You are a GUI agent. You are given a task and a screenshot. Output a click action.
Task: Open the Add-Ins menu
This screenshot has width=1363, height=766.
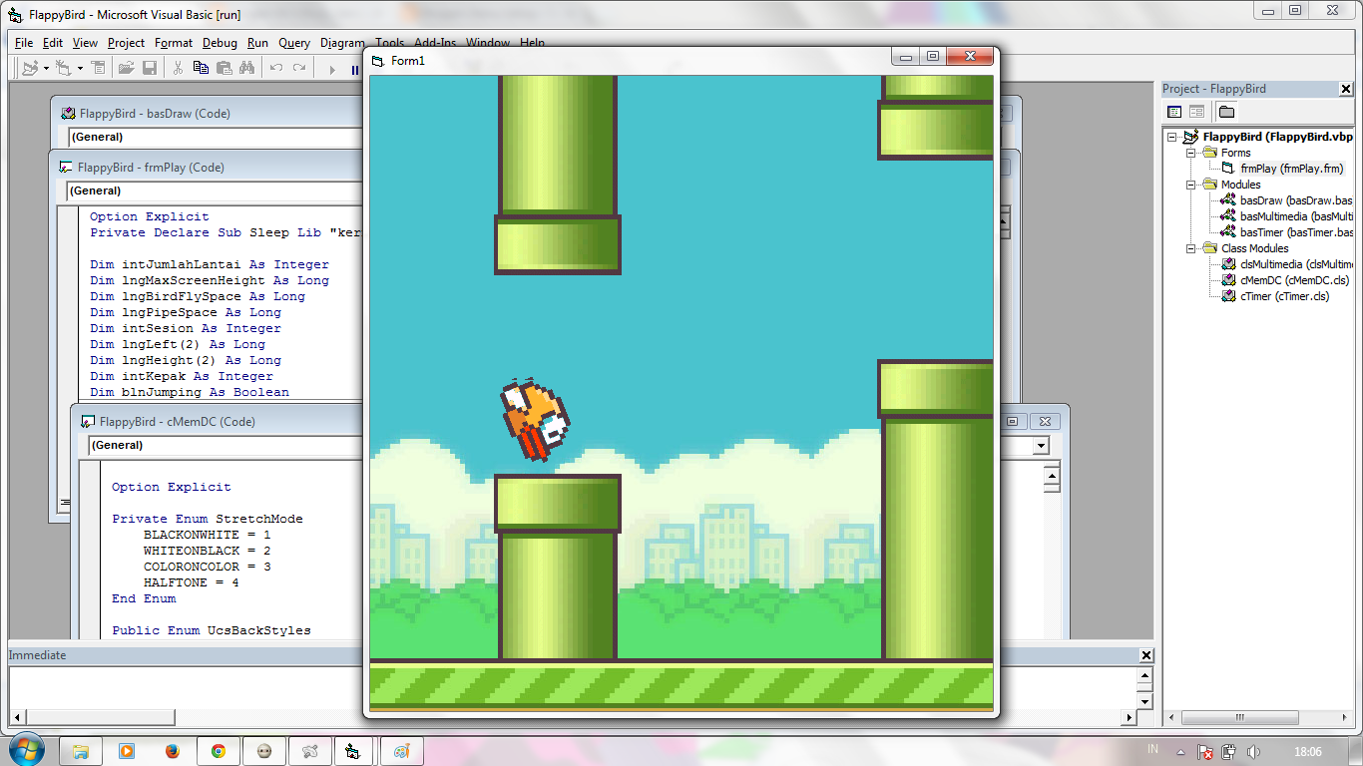[x=433, y=43]
